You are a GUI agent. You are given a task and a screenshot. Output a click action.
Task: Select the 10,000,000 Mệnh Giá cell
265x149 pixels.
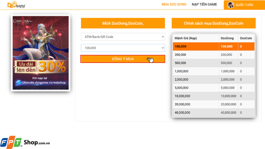point(196,96)
